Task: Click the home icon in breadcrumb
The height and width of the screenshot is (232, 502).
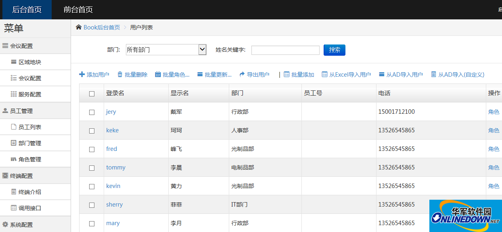Action: click(79, 27)
